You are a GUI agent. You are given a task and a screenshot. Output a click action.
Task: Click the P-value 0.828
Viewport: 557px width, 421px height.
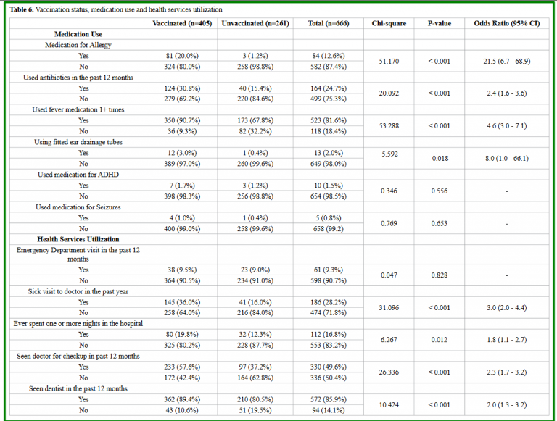click(440, 275)
